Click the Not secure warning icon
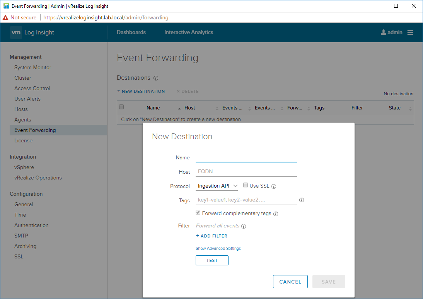The height and width of the screenshot is (299, 423). point(5,17)
